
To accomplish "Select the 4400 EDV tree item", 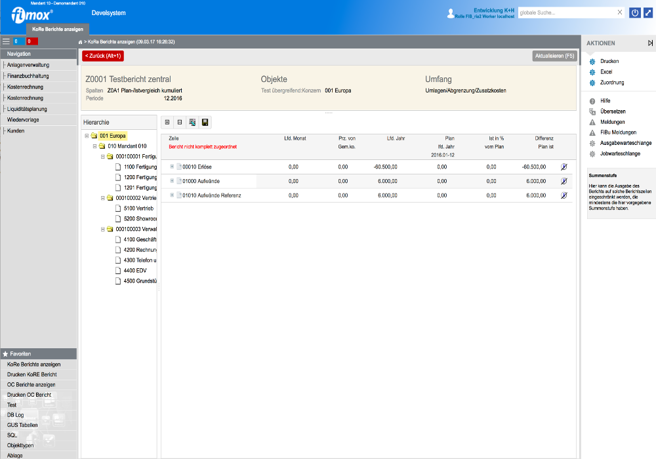I will 135,270.
